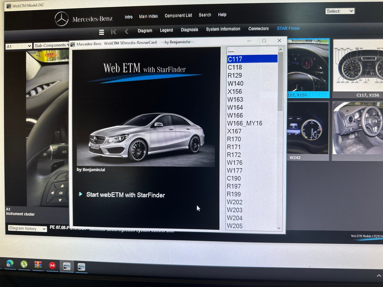The image size is (383, 287).
Task: Click the model list scrollbar thumb
Action: point(280,82)
